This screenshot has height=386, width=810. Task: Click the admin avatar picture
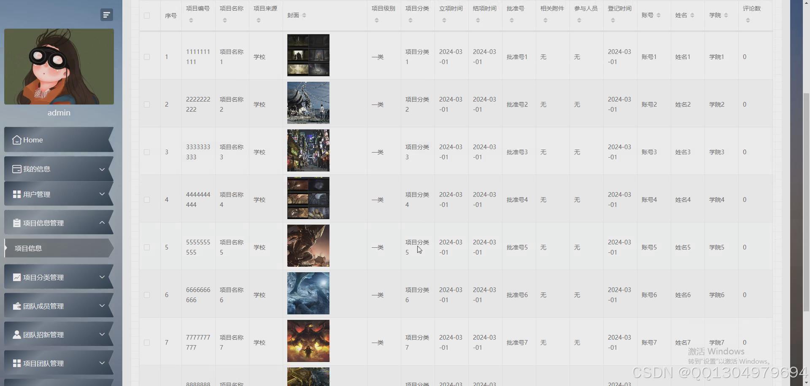[59, 67]
